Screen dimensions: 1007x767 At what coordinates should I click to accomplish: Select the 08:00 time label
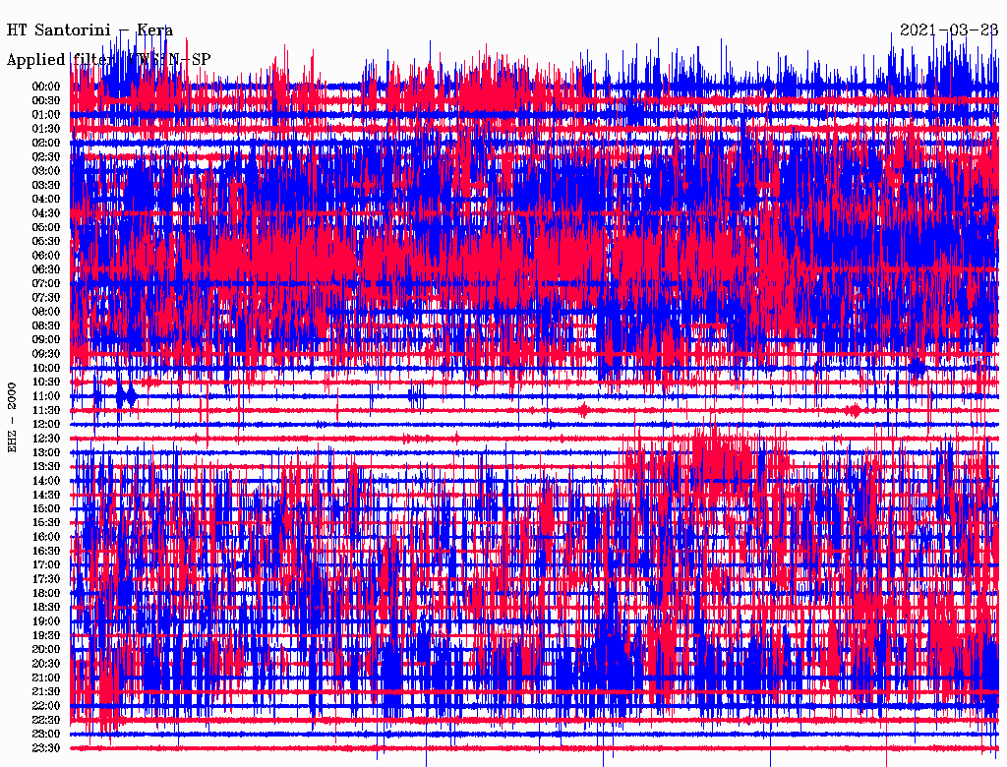tap(46, 312)
